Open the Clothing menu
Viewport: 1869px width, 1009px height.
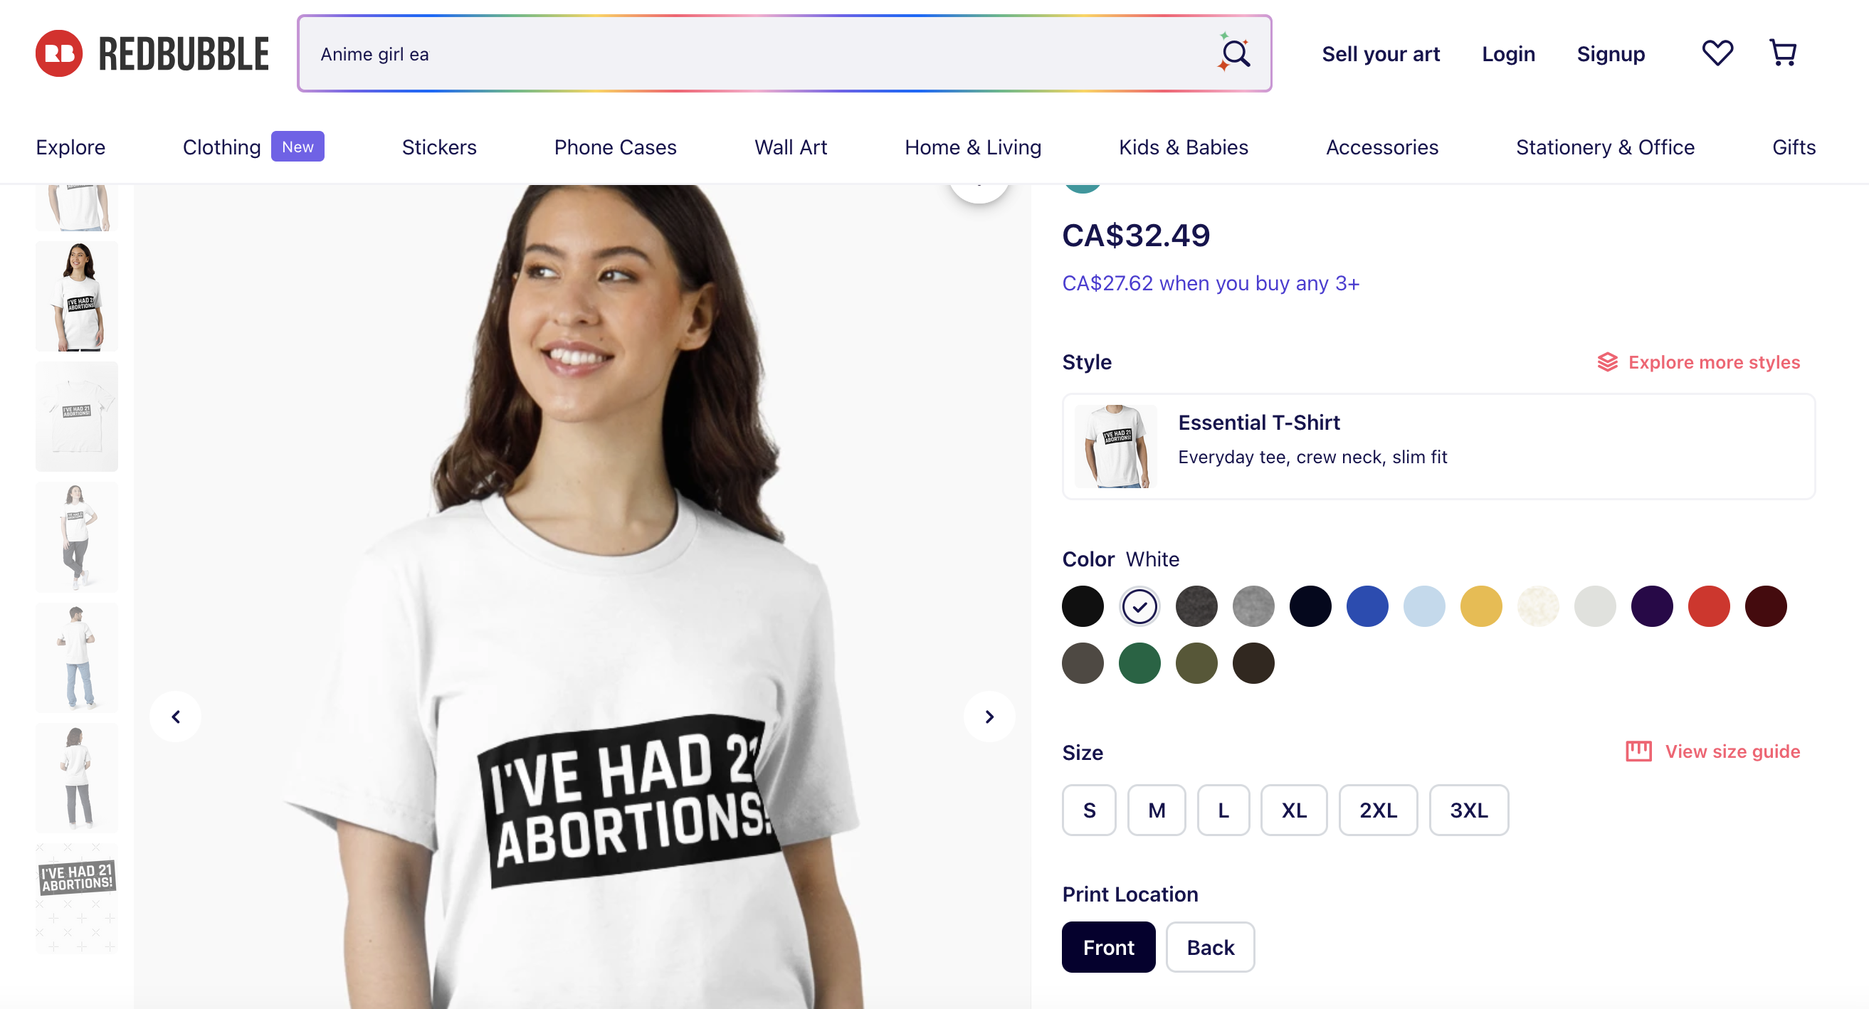coord(221,147)
